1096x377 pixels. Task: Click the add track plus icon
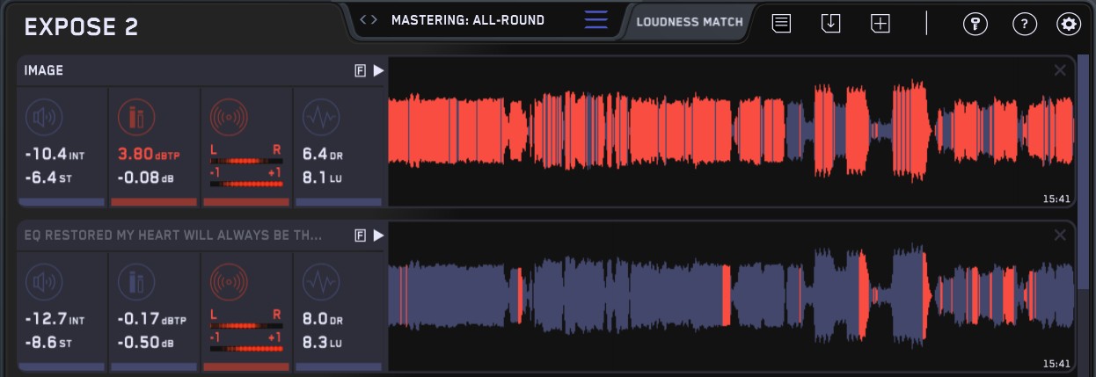[880, 24]
